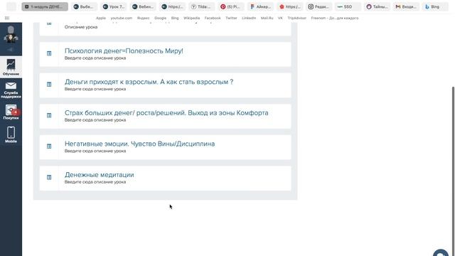
Task: Switch to the Редак... Instagram tab
Action: [x=319, y=6]
